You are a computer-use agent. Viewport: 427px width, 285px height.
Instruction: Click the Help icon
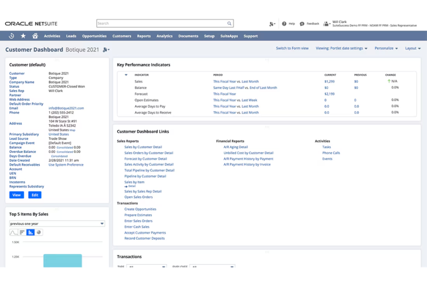pyautogui.click(x=284, y=23)
